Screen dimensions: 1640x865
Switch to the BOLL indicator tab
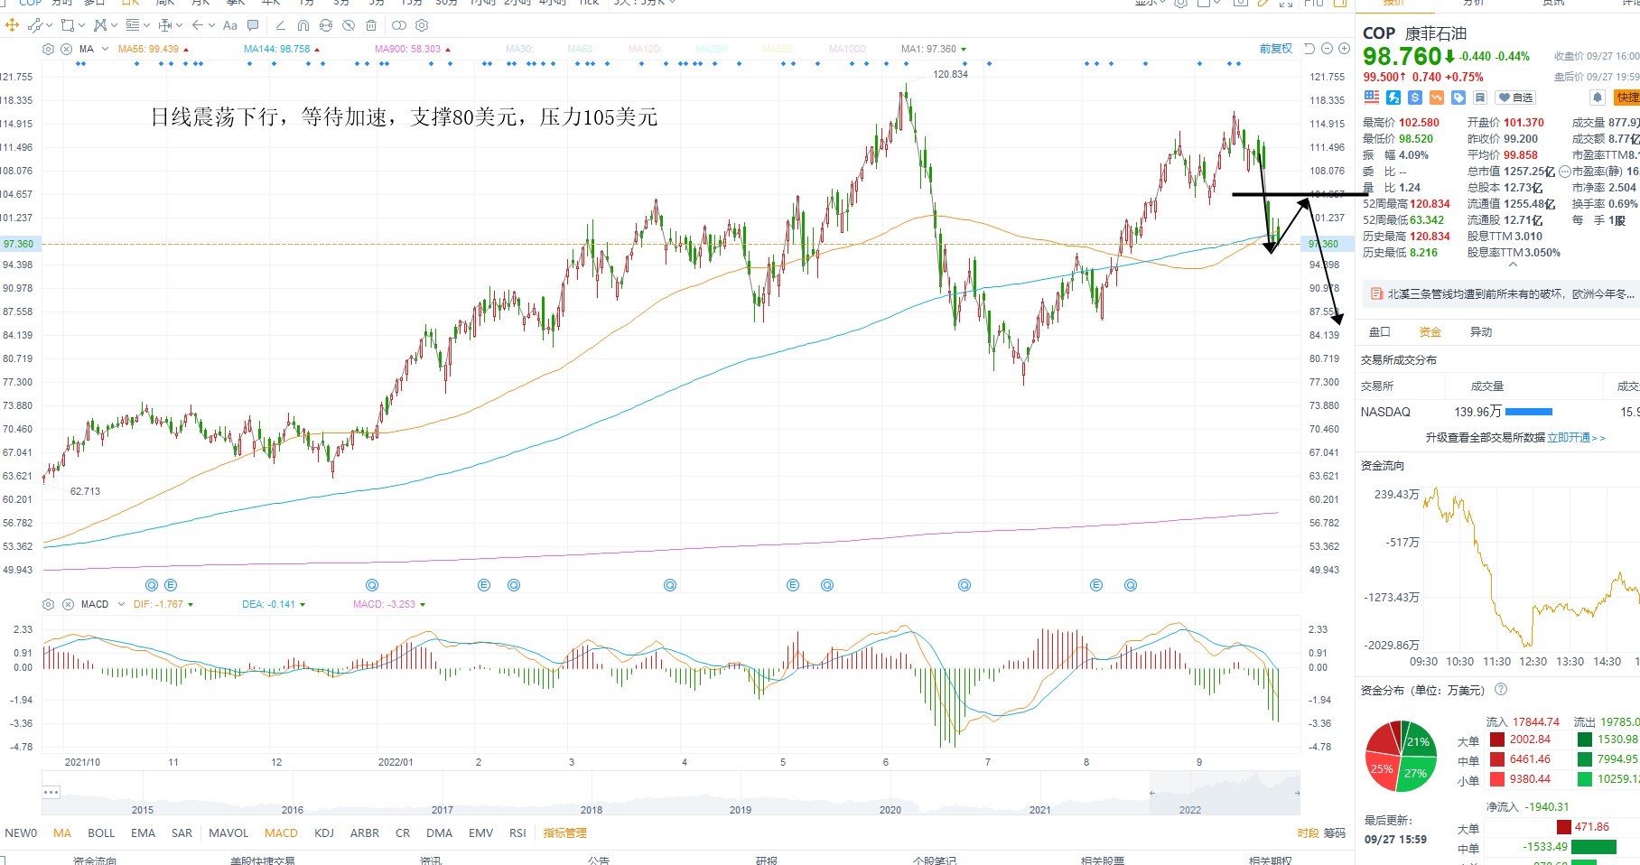[101, 833]
